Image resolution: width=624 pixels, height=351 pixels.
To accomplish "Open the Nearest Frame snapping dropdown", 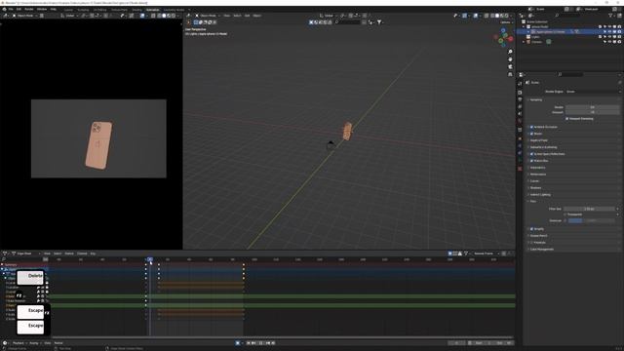I will click(486, 253).
